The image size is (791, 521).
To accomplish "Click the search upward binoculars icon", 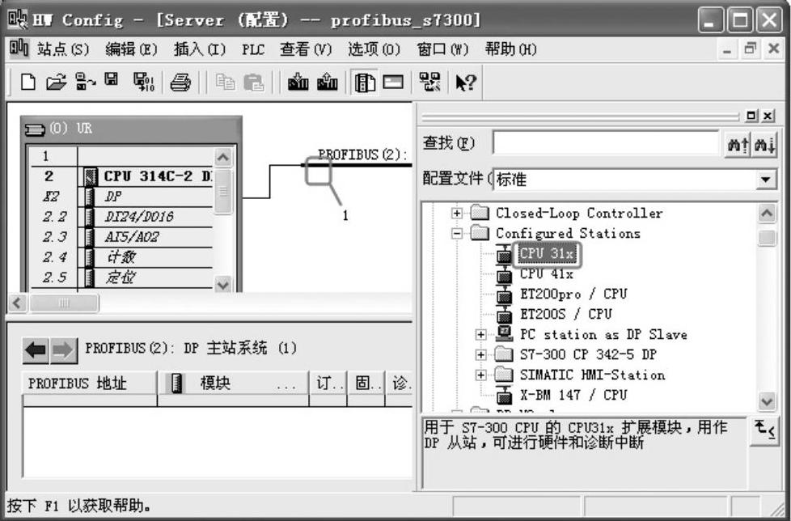I will [738, 145].
